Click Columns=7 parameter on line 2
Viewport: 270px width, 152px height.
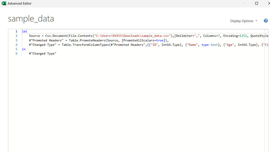coord(211,36)
